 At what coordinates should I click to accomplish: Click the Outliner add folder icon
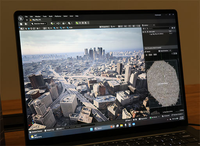(172, 28)
